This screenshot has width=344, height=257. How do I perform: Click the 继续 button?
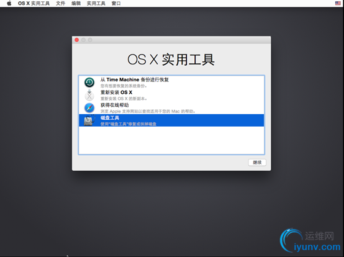(x=257, y=163)
